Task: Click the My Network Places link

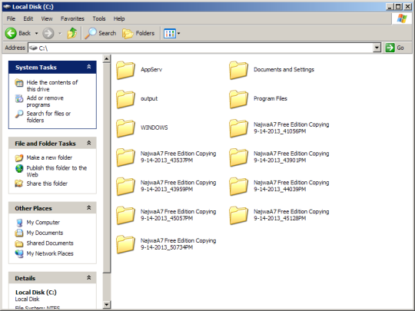Action: point(50,253)
